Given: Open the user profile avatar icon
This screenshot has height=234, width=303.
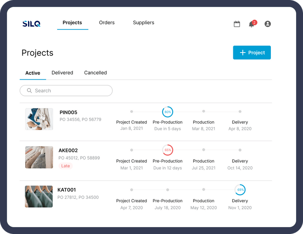Looking at the screenshot, I should coord(268,23).
